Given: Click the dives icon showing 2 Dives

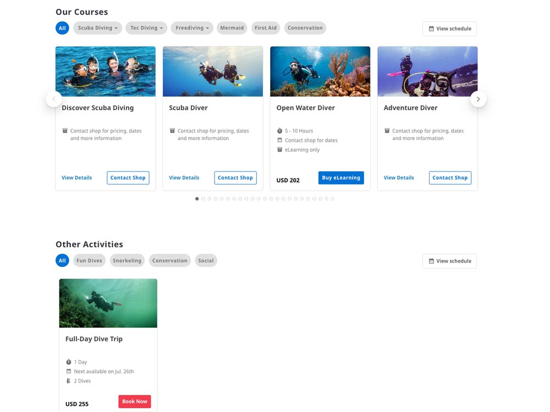Looking at the screenshot, I should [x=68, y=381].
